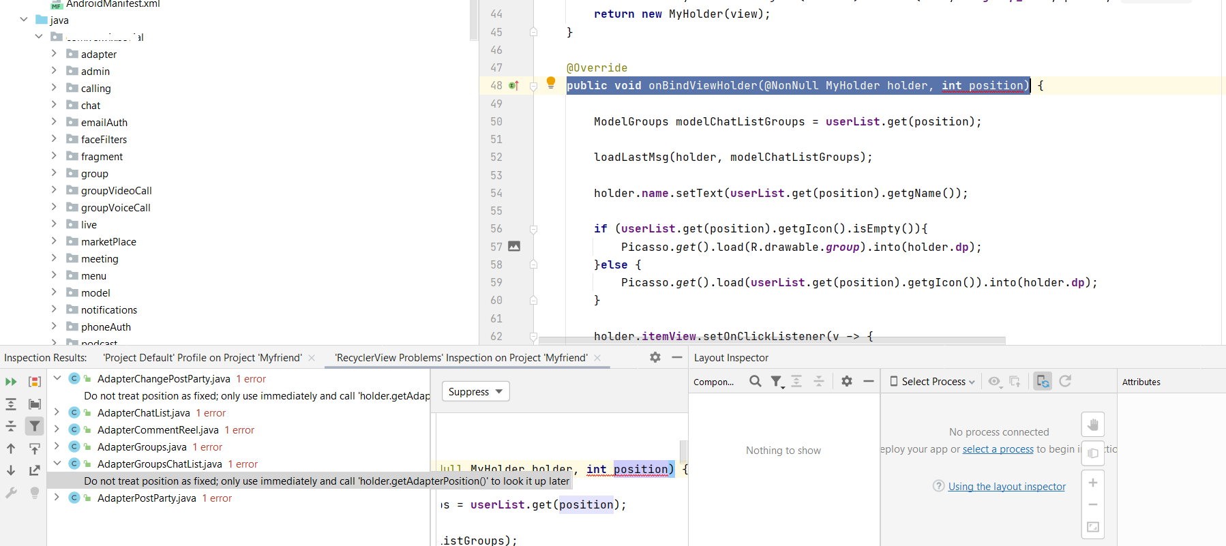The image size is (1226, 546).
Task: Click the override gutter icon on line 48
Action: [514, 86]
